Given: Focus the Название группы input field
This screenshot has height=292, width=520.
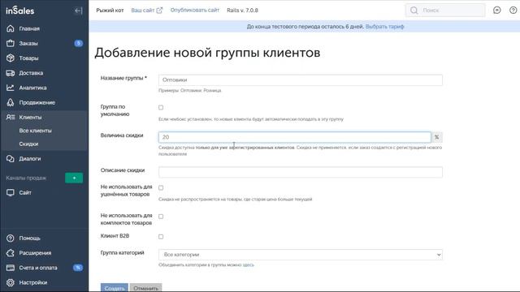Looking at the screenshot, I should (301, 79).
